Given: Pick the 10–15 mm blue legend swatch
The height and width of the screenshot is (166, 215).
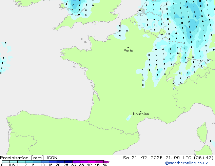Looking at the screenshot, I should tap(45, 162).
